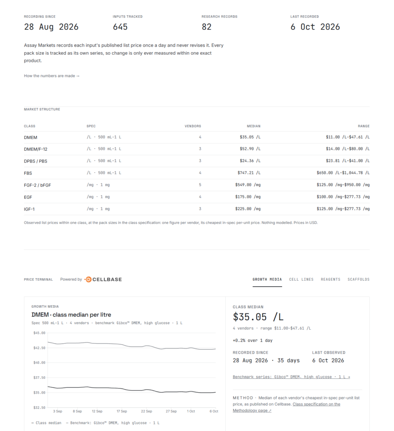
Task: Click the Last Observed date in the side panel
Action: [x=328, y=361]
